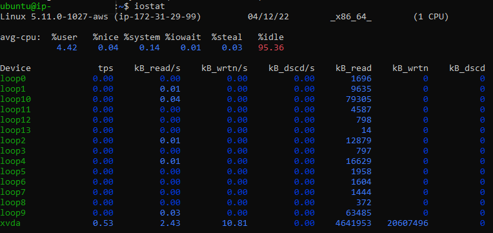Image resolution: width=493 pixels, height=233 pixels.
Task: Click the kB_wrtn/s column header
Action: click(224, 68)
